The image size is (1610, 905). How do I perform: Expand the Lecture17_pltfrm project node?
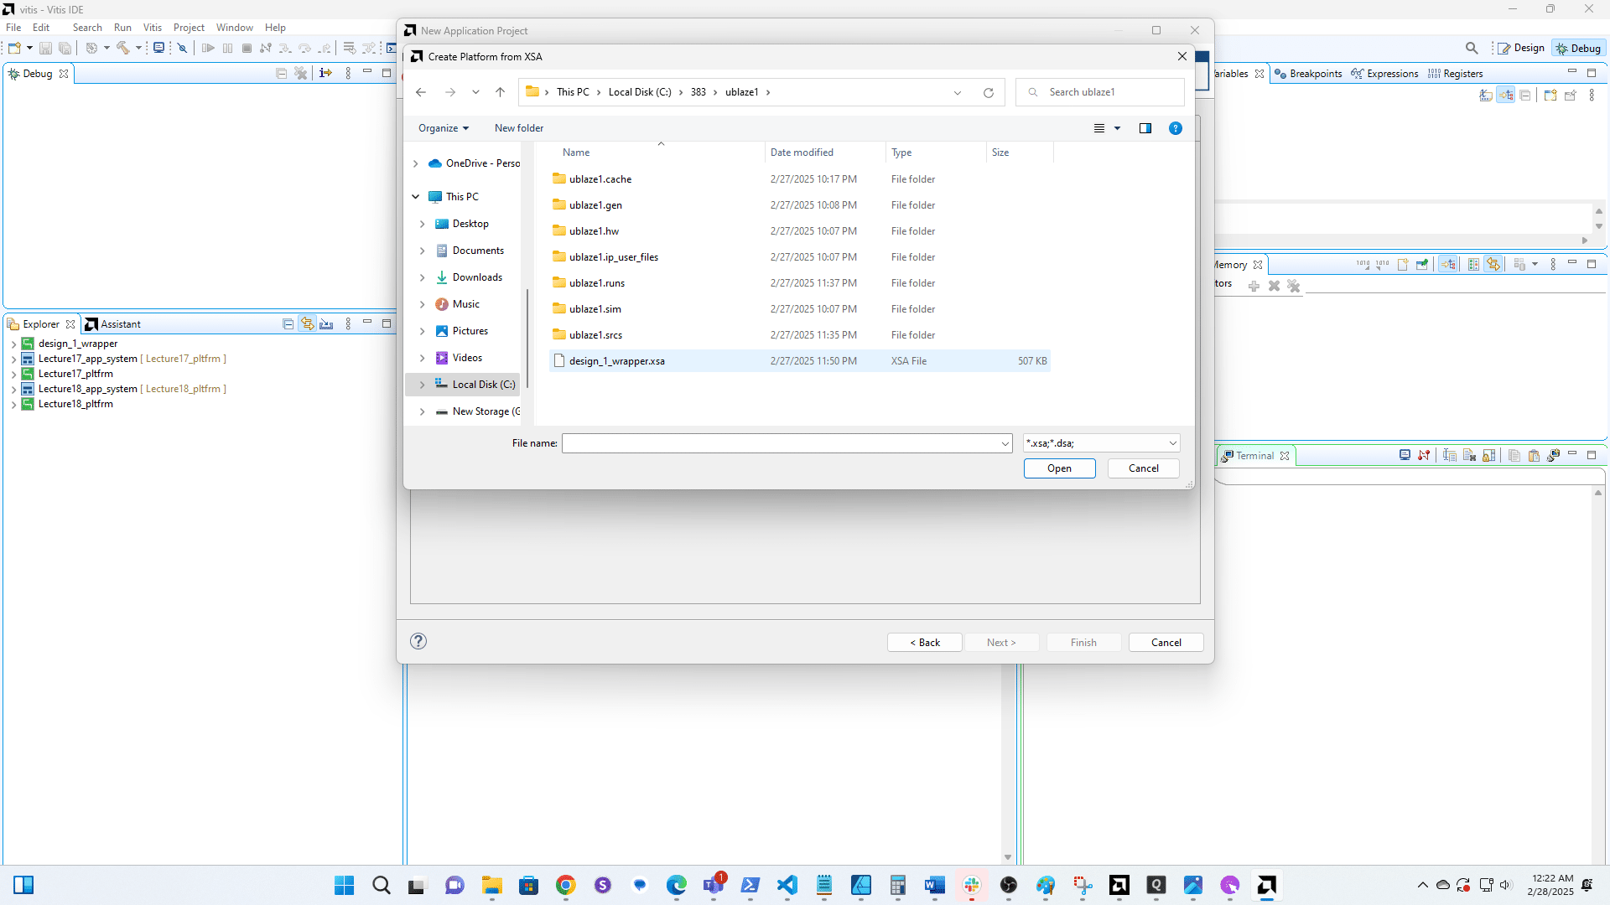point(13,374)
